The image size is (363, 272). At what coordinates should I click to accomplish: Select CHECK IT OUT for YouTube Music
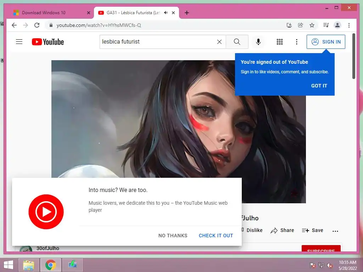[216, 236]
